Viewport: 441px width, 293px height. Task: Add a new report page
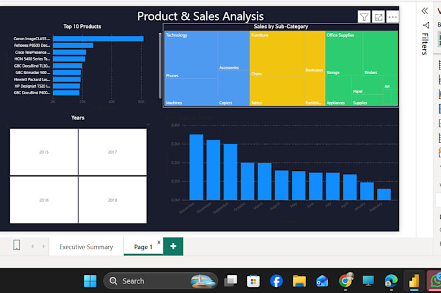click(x=173, y=246)
